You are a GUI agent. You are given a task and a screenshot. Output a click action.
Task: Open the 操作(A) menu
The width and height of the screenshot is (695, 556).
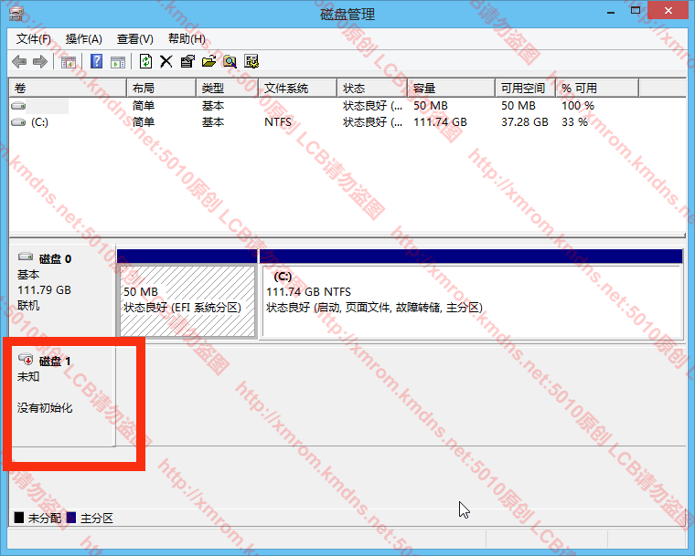coord(84,39)
